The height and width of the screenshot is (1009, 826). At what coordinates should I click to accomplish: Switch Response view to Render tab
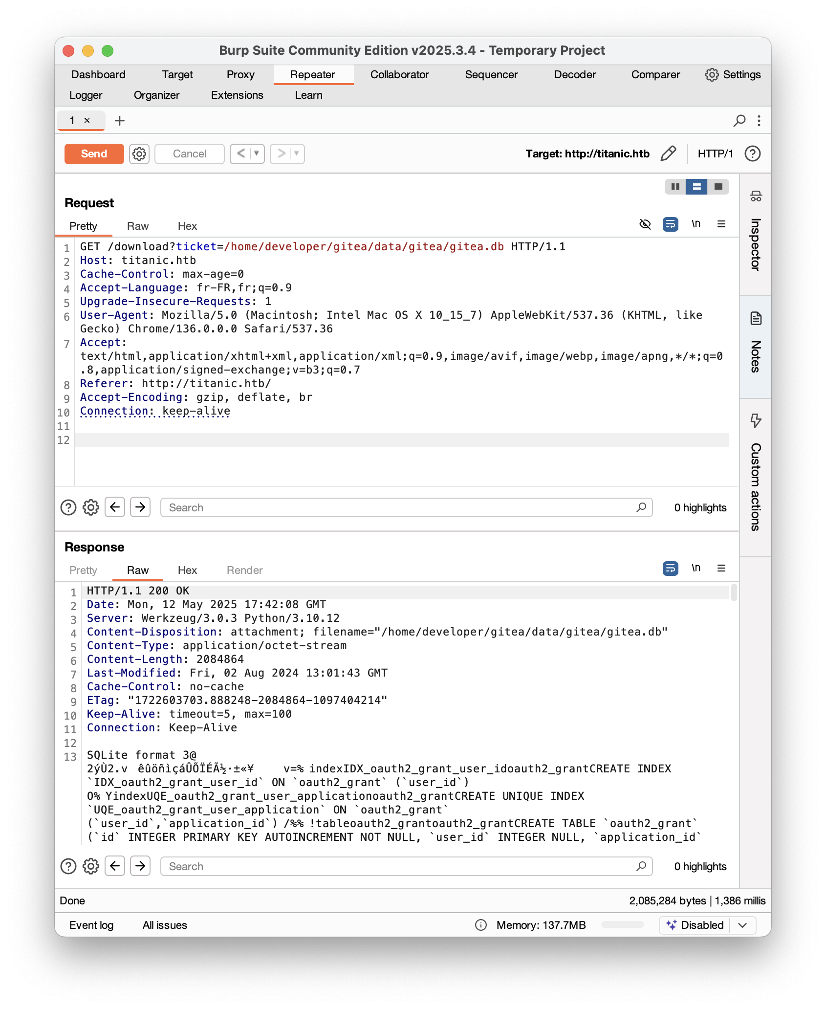pos(244,570)
